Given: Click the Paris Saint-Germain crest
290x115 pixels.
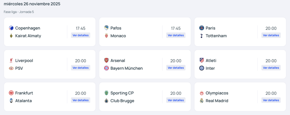Looking at the screenshot, I should click(x=202, y=28).
